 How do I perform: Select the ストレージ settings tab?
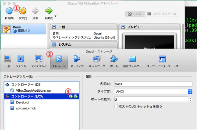click(59, 62)
